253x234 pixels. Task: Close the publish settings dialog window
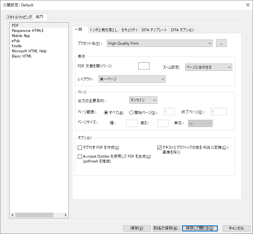tap(247, 5)
